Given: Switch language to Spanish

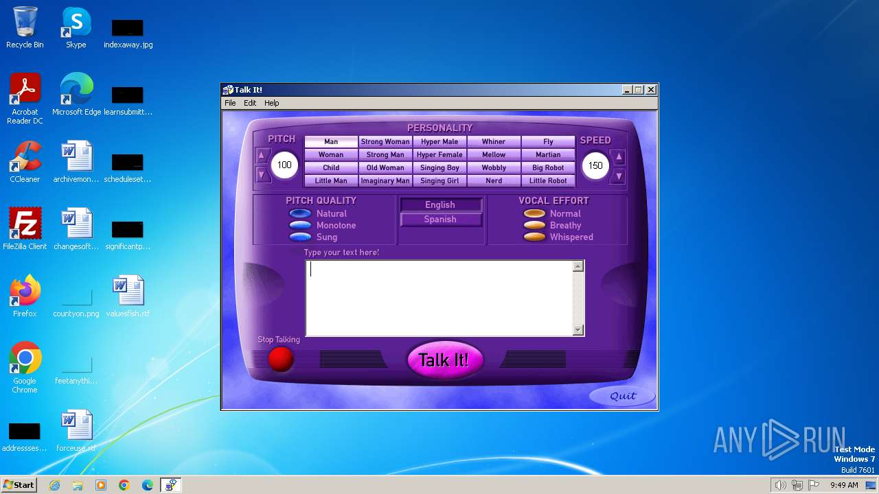Looking at the screenshot, I should coord(441,220).
